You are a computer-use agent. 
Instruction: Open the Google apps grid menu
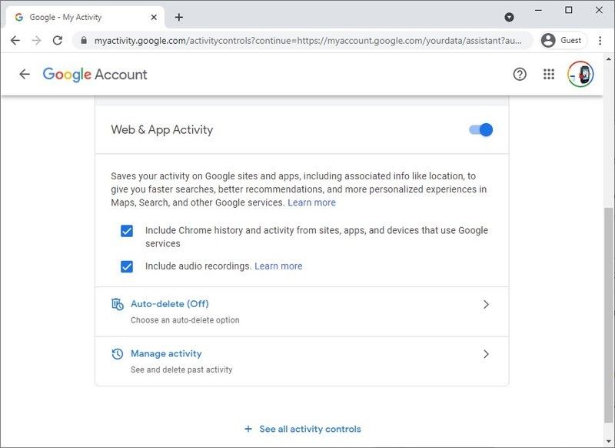coord(550,74)
